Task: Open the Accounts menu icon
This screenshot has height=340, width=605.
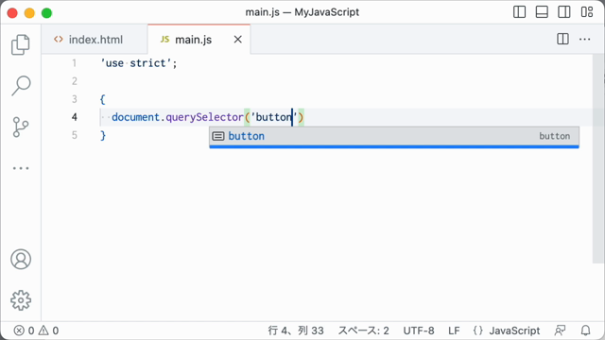Action: coord(21,259)
